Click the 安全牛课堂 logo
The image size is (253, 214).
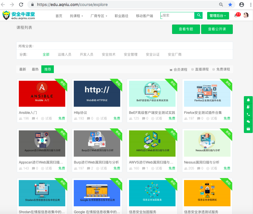click(19, 15)
